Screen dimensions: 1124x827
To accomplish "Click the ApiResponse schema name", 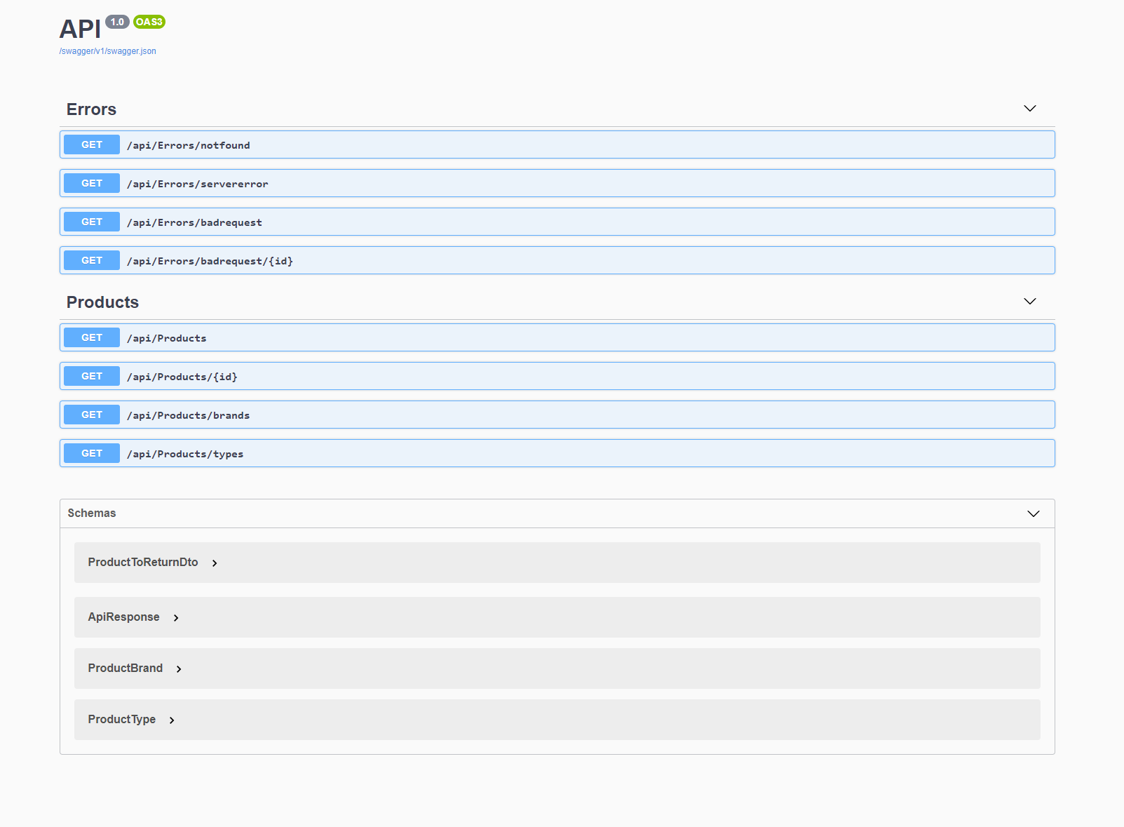I will [123, 617].
